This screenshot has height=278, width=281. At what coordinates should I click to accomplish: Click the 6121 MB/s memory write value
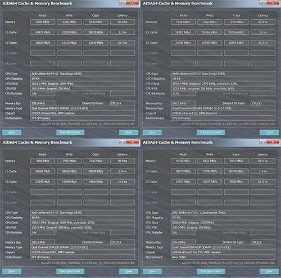tap(210, 161)
